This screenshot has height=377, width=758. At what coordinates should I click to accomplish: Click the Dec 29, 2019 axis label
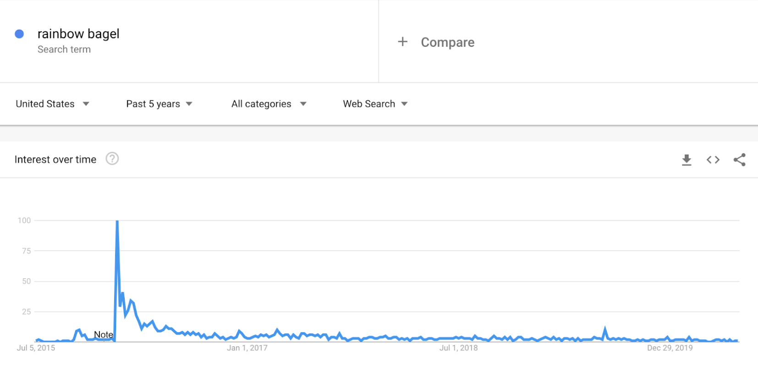(x=670, y=348)
